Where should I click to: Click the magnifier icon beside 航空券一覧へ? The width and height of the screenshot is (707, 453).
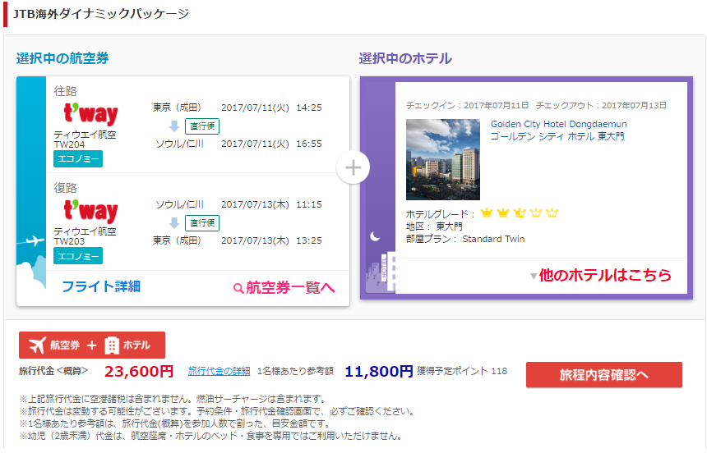coord(238,288)
